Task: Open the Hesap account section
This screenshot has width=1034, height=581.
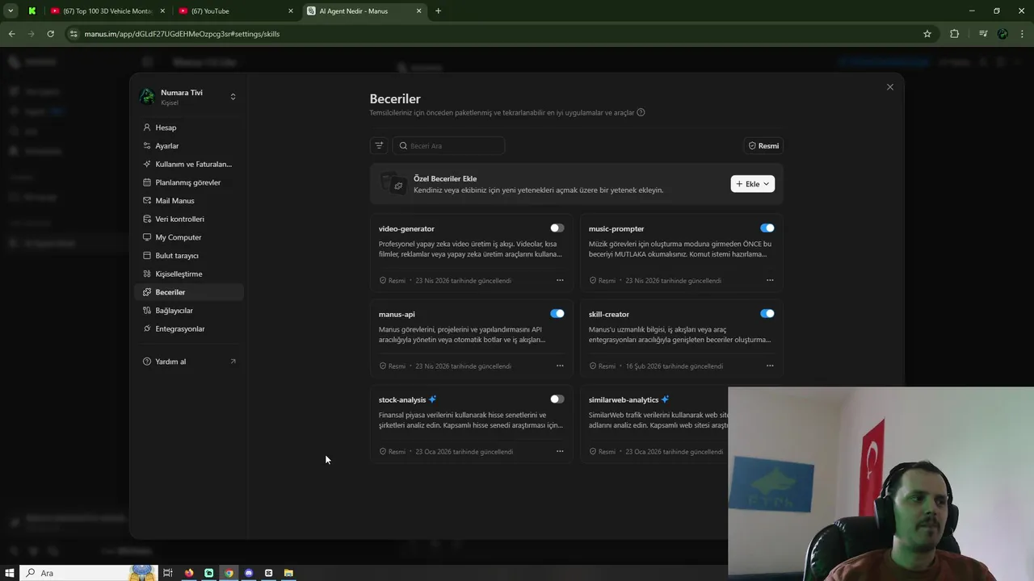Action: [189, 127]
